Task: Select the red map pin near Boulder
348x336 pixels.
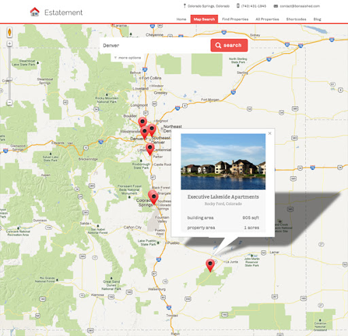Action: [143, 122]
